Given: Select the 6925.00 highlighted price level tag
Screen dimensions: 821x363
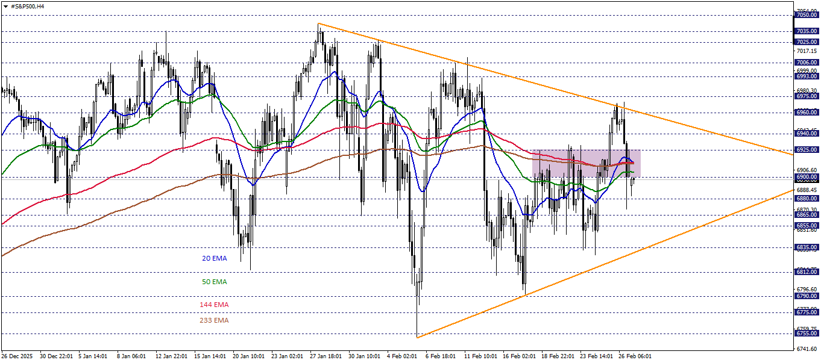Looking at the screenshot, I should pos(806,150).
